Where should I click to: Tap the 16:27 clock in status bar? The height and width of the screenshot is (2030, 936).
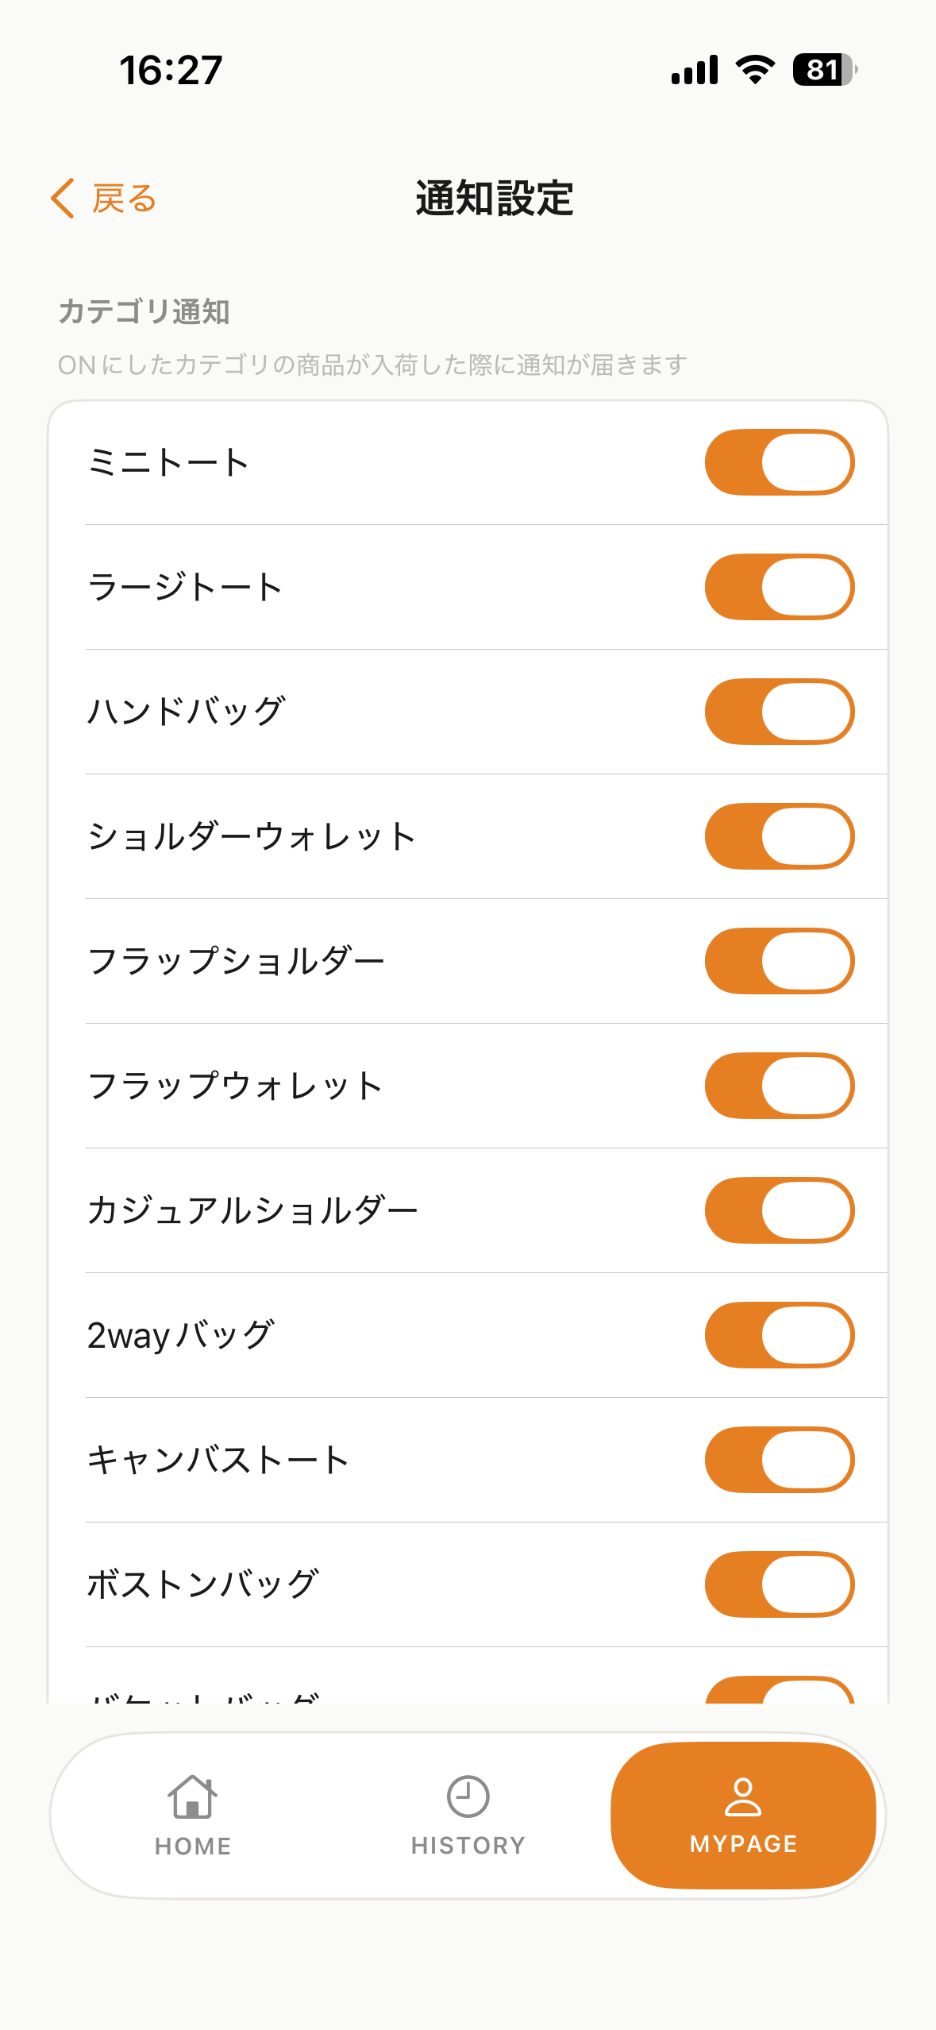(171, 70)
